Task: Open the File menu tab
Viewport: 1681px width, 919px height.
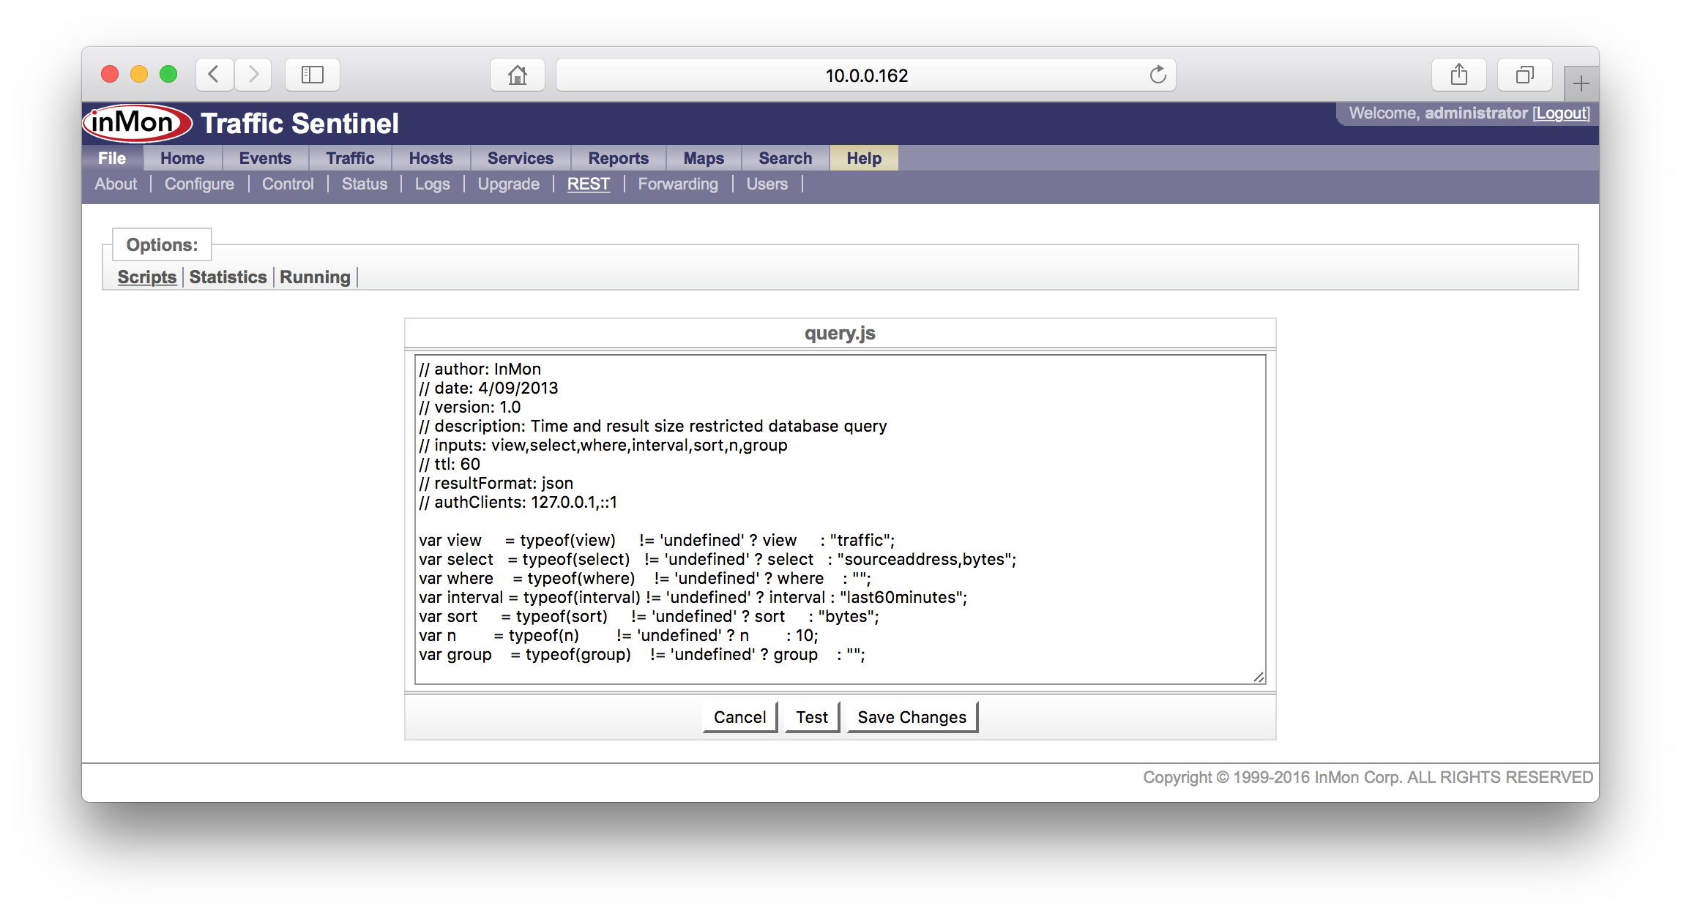Action: [x=112, y=158]
